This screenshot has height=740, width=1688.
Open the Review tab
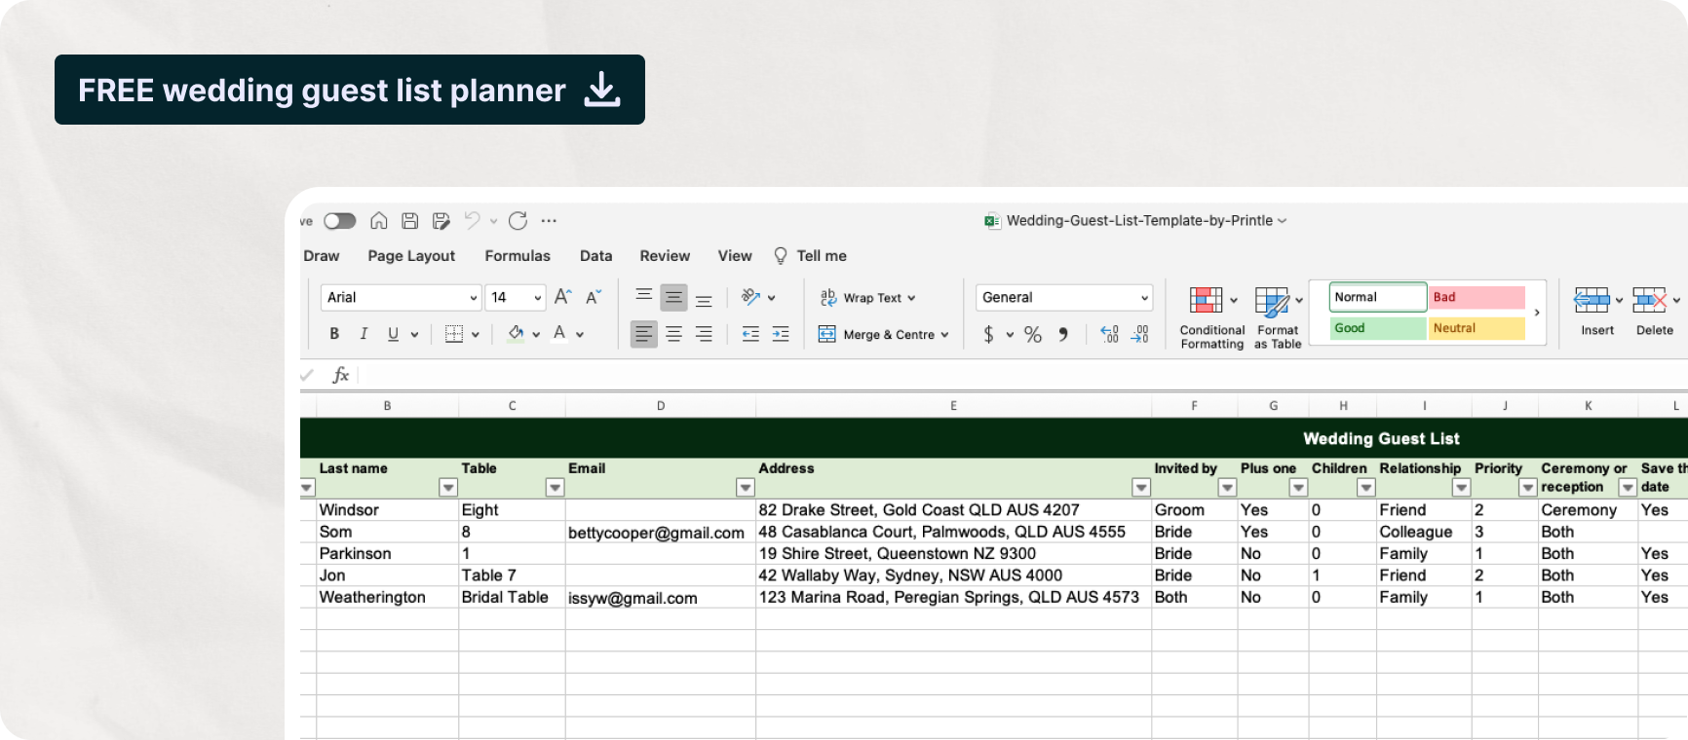coord(665,256)
